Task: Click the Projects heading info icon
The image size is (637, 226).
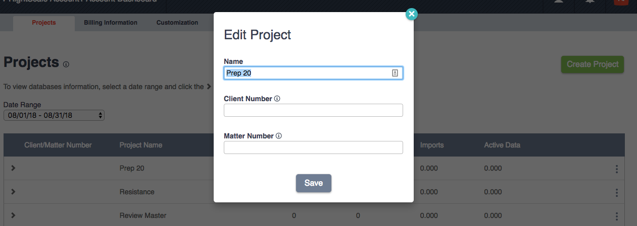Action: [x=66, y=64]
